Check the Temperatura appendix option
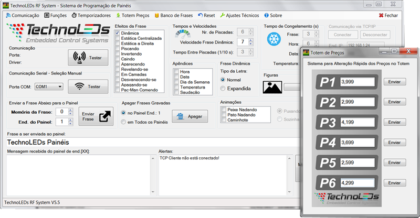Viewport: 420px width, 218px height. [x=176, y=87]
